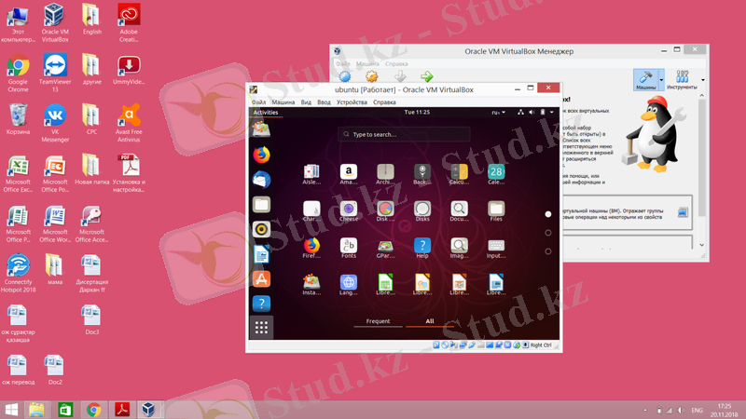
Task: Select the third page indicator dot
Action: tap(548, 251)
